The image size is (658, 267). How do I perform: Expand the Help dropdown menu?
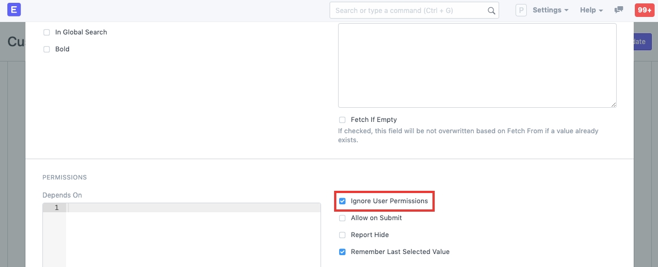(591, 10)
